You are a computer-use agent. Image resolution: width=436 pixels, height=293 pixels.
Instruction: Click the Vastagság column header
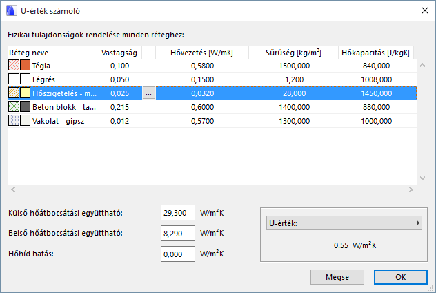point(119,53)
